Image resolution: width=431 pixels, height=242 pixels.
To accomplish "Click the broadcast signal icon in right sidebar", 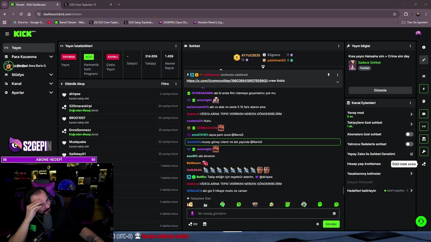I will pyautogui.click(x=424, y=126).
